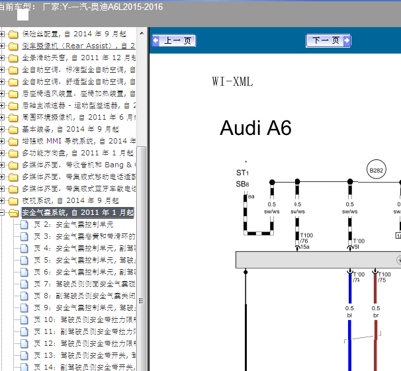Screen dimensions: 401x371
Task: Click document icon of 页 14 entry
Action: 24,368
